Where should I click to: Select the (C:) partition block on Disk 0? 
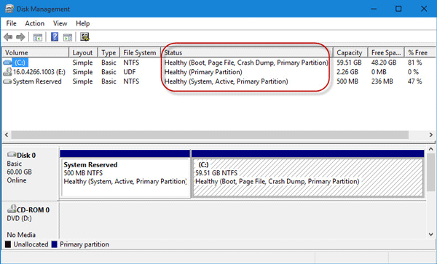(x=307, y=177)
